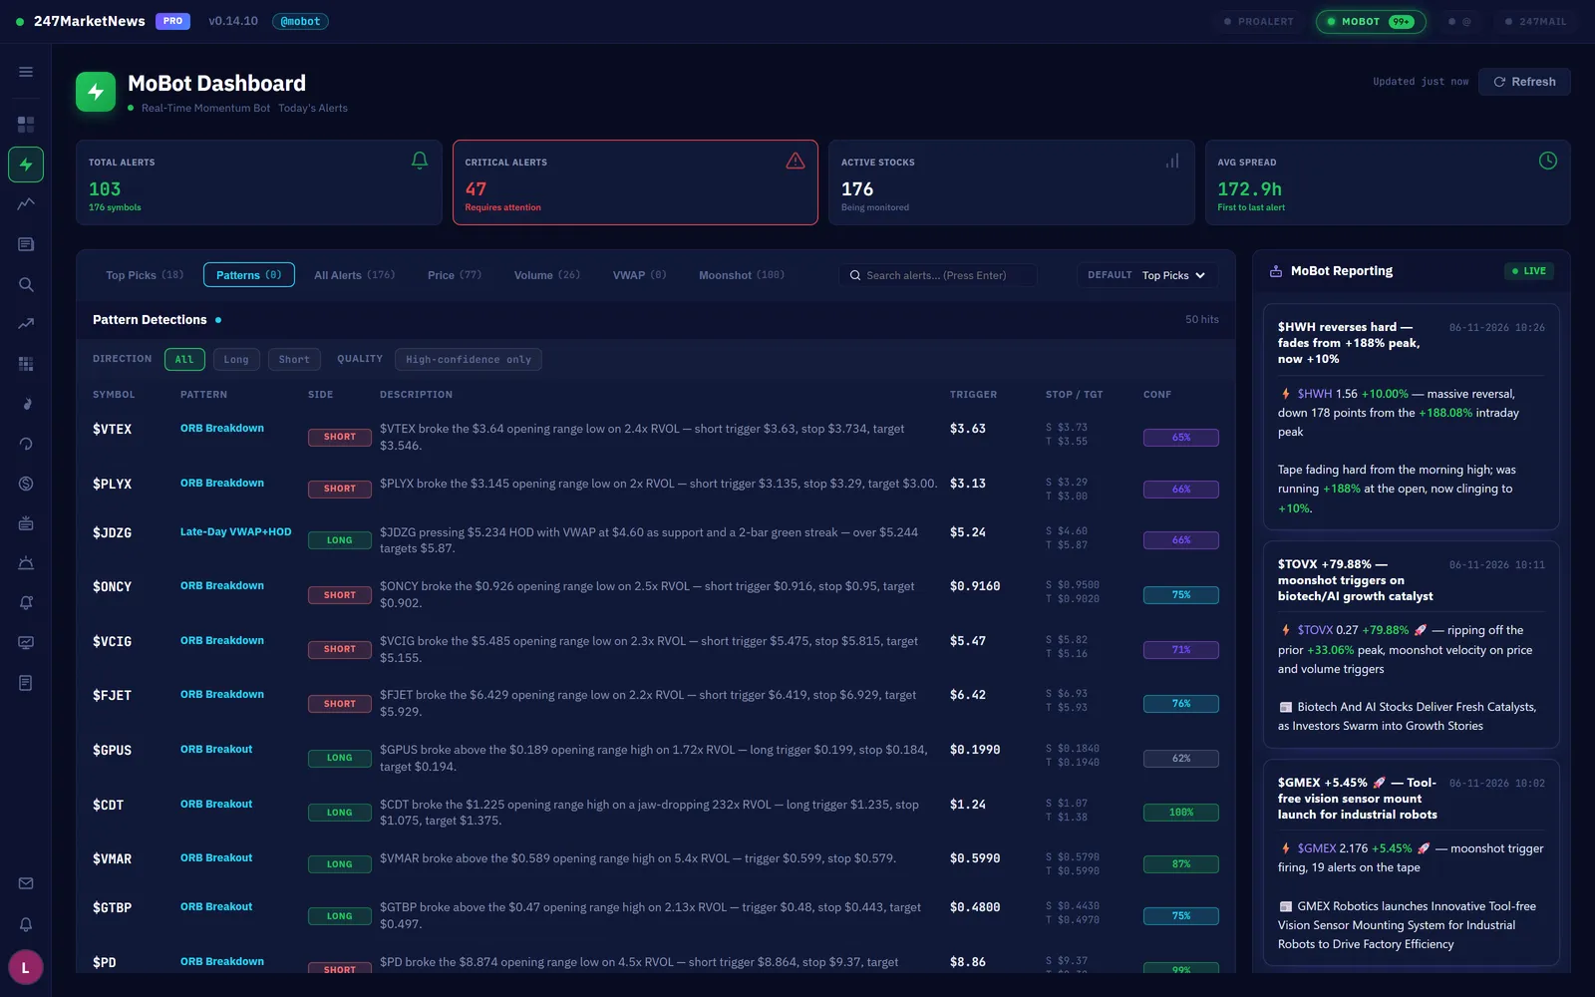
Task: Open the sunrise premarket sidebar icon
Action: point(26,563)
